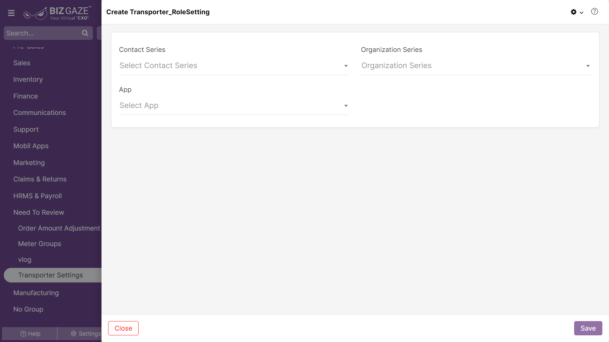Open Organization Series dropdown

point(476,66)
